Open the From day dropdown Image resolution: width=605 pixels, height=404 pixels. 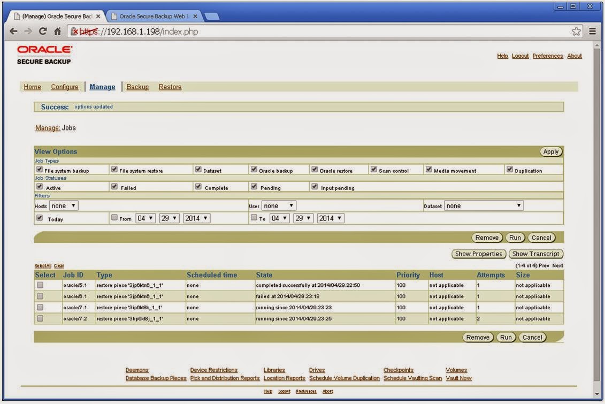(170, 218)
